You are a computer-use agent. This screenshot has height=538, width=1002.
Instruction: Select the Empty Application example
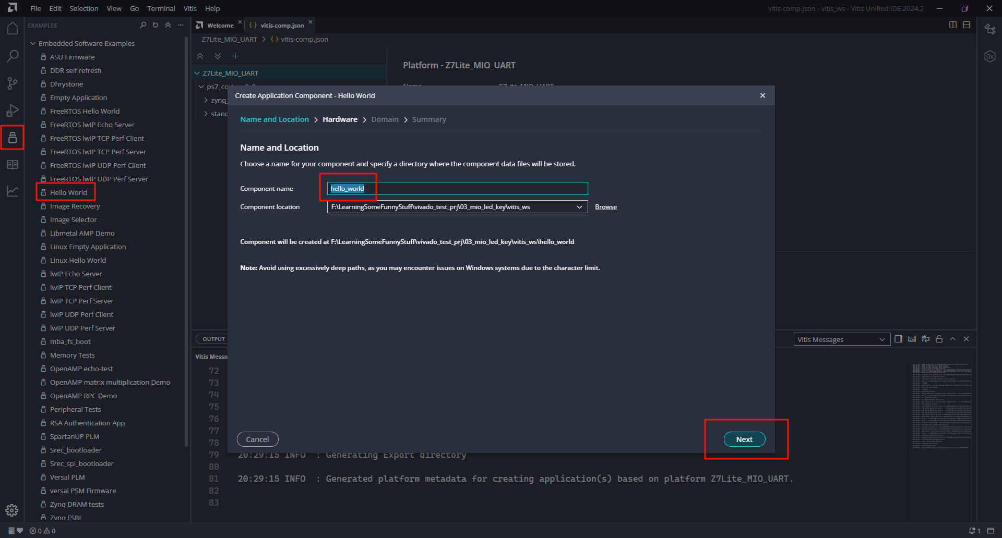pyautogui.click(x=78, y=97)
